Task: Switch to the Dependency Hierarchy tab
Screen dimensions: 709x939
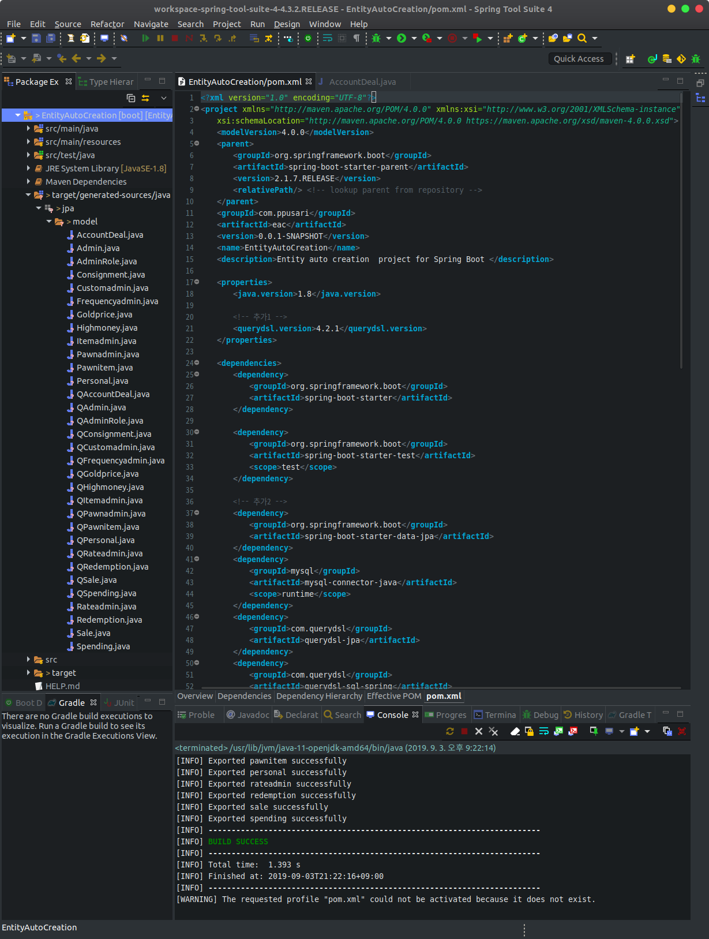Action: click(x=319, y=696)
